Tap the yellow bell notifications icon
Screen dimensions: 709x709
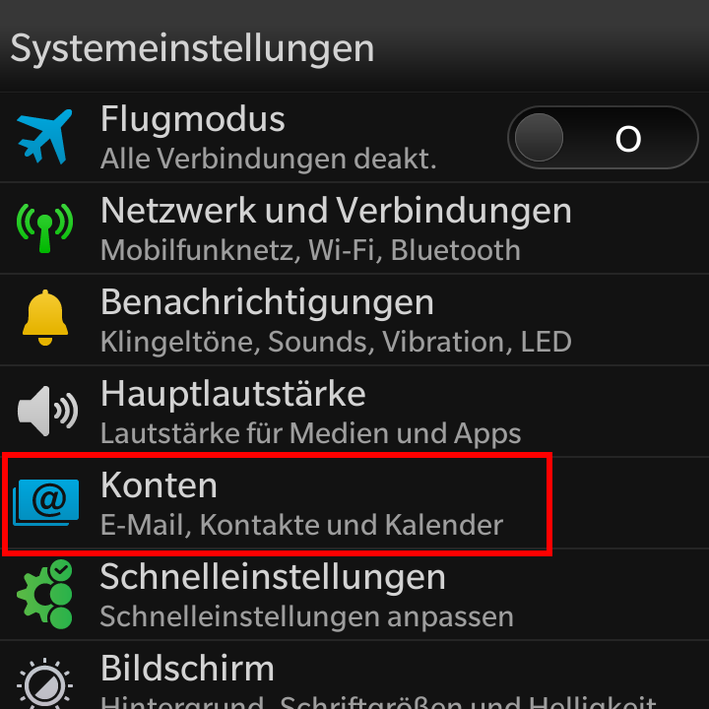tap(44, 318)
